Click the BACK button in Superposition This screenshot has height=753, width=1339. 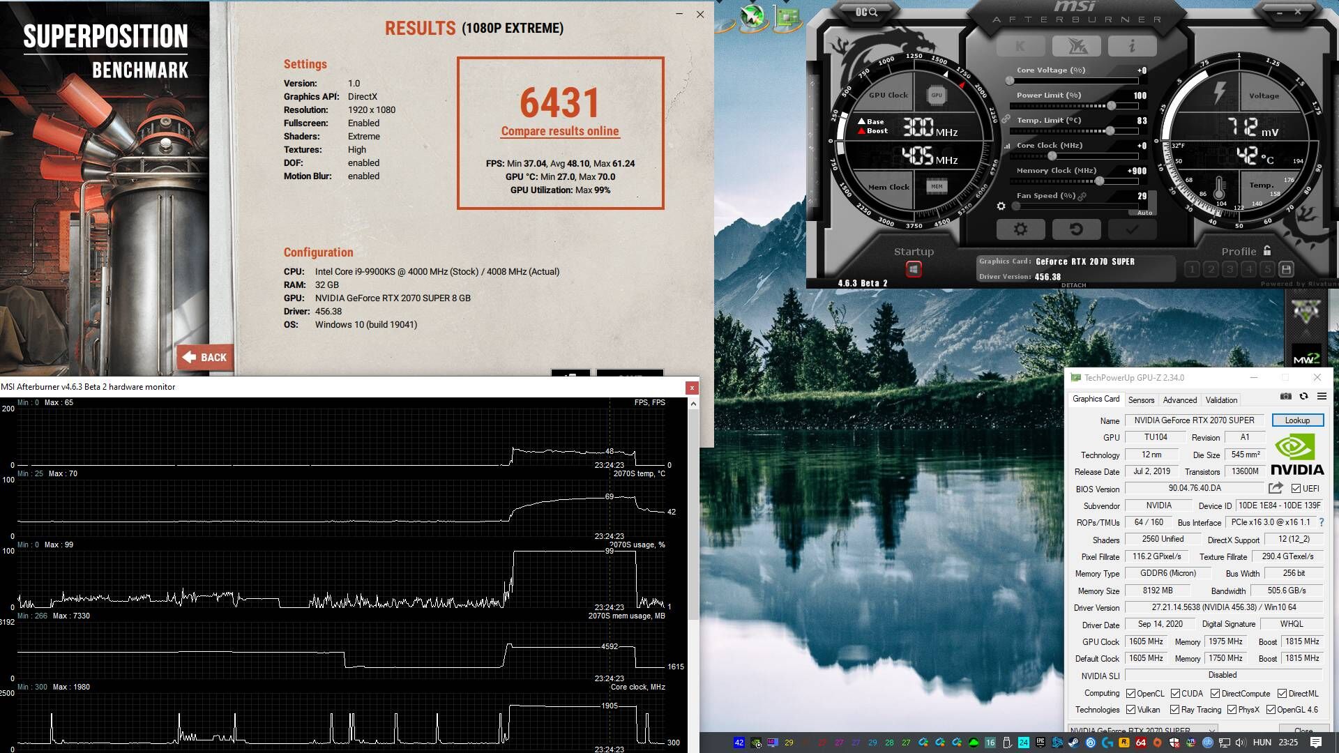point(205,358)
